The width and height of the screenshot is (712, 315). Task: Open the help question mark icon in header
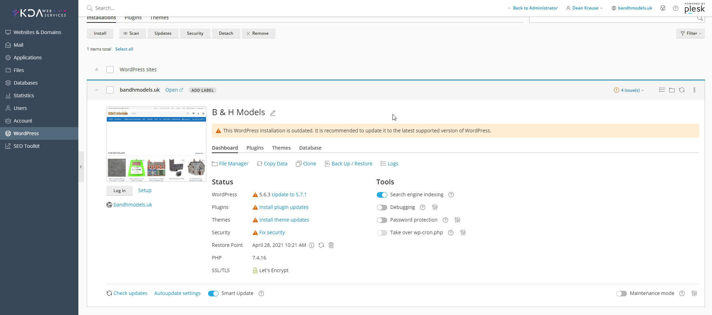pyautogui.click(x=675, y=8)
